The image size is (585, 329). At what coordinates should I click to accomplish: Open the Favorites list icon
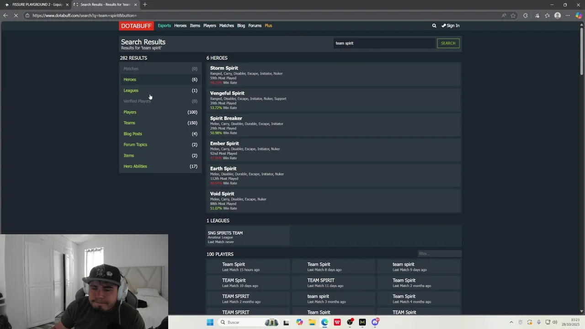tap(547, 16)
